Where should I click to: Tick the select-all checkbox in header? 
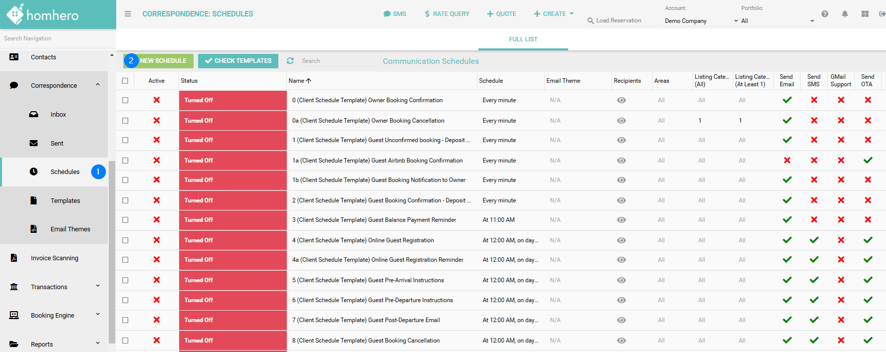125,81
